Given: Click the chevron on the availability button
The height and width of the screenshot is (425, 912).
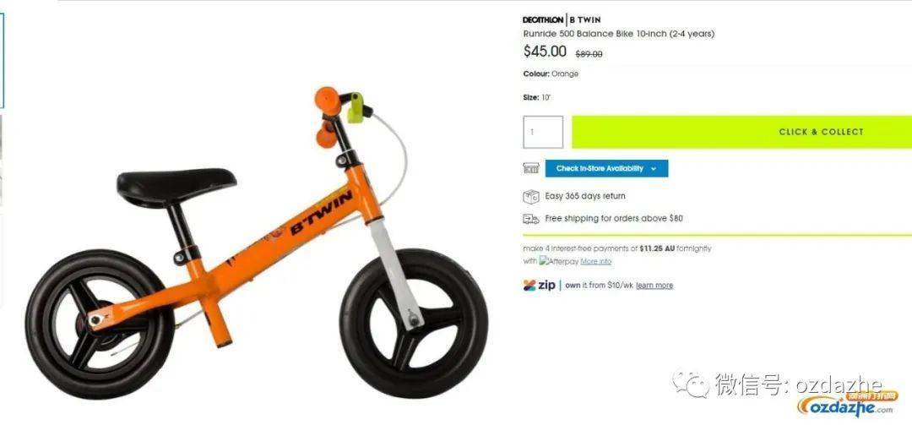Looking at the screenshot, I should (x=654, y=169).
